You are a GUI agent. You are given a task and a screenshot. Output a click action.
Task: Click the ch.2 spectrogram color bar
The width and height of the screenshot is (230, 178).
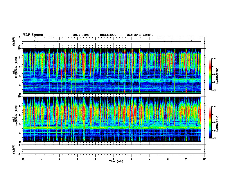(210, 122)
